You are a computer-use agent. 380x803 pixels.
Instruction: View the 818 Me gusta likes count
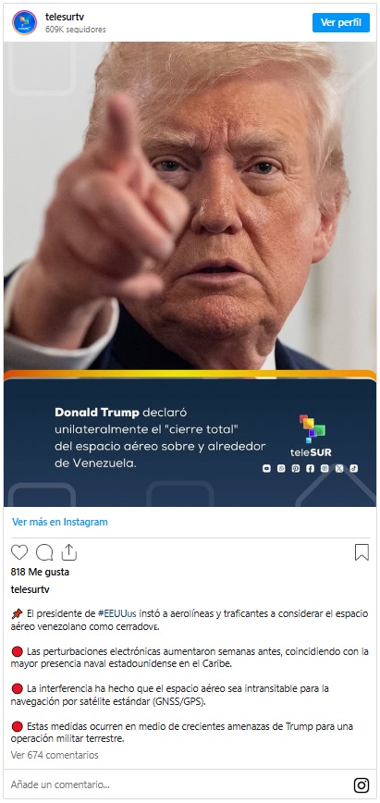coord(40,572)
